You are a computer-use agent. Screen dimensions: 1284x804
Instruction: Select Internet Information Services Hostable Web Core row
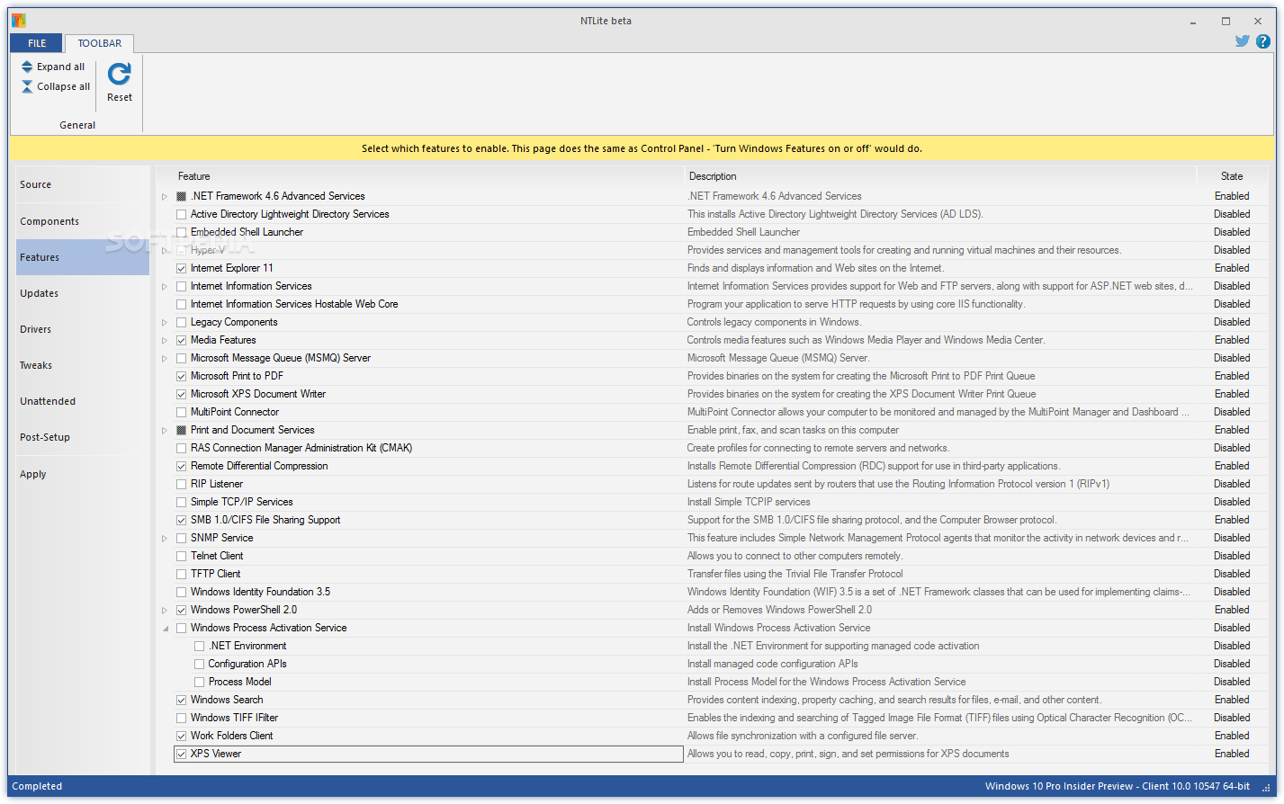(x=712, y=304)
